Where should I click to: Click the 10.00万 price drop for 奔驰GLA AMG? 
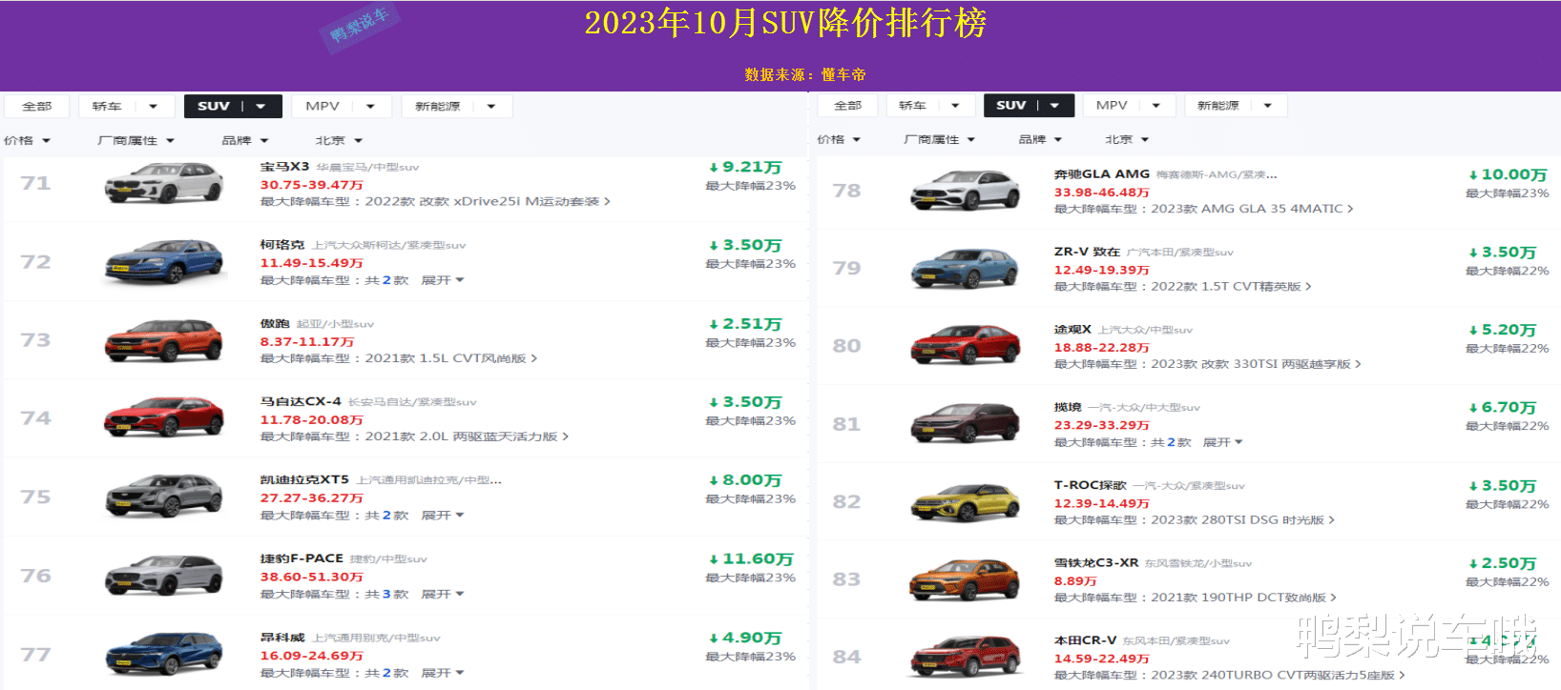(1508, 175)
